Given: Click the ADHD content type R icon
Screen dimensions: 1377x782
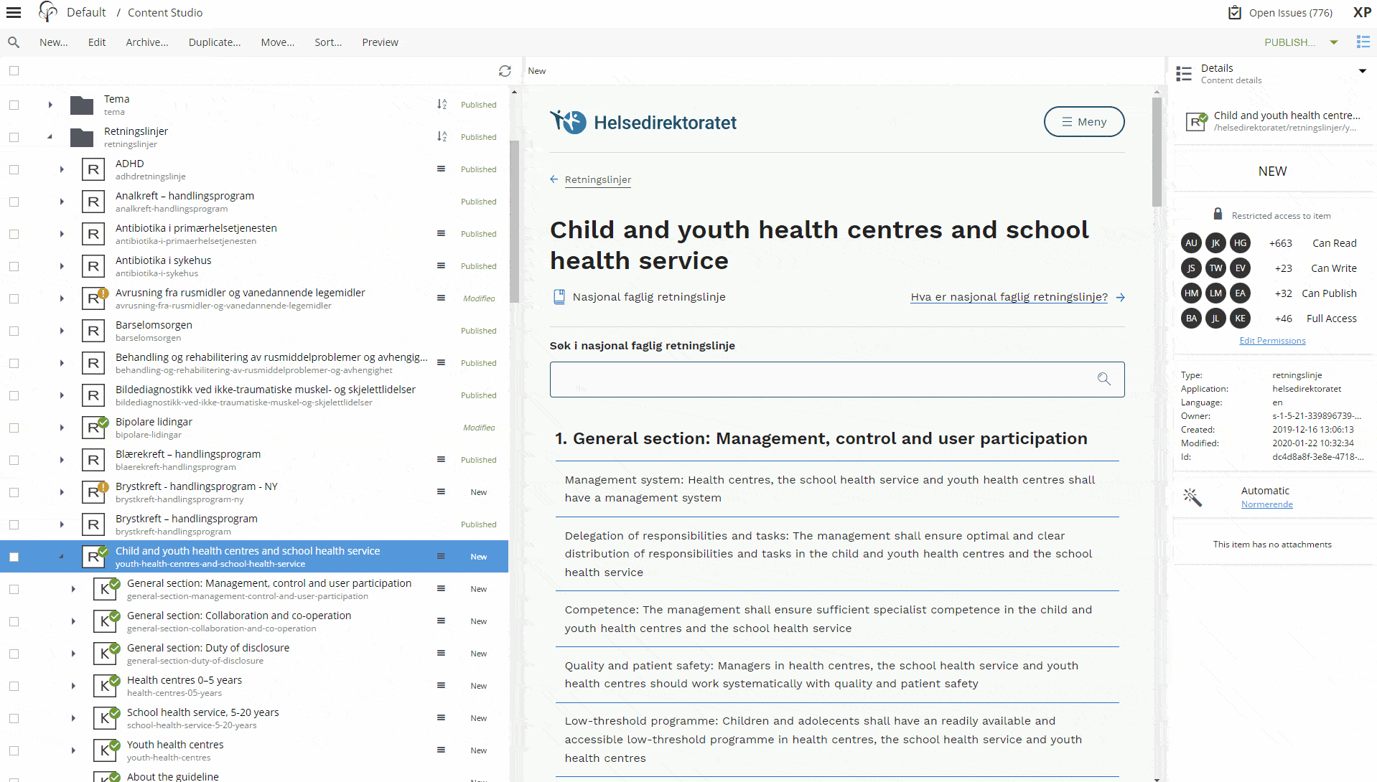Looking at the screenshot, I should [93, 169].
